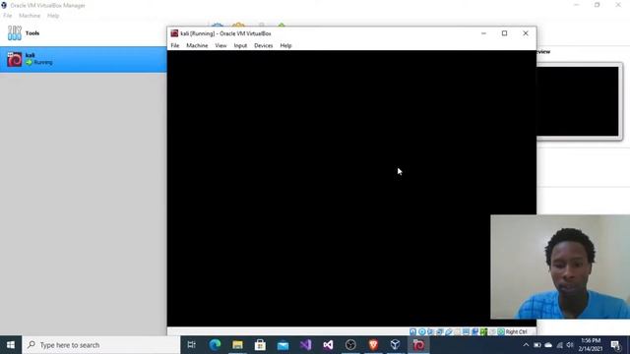Click the recording status icon

474,332
